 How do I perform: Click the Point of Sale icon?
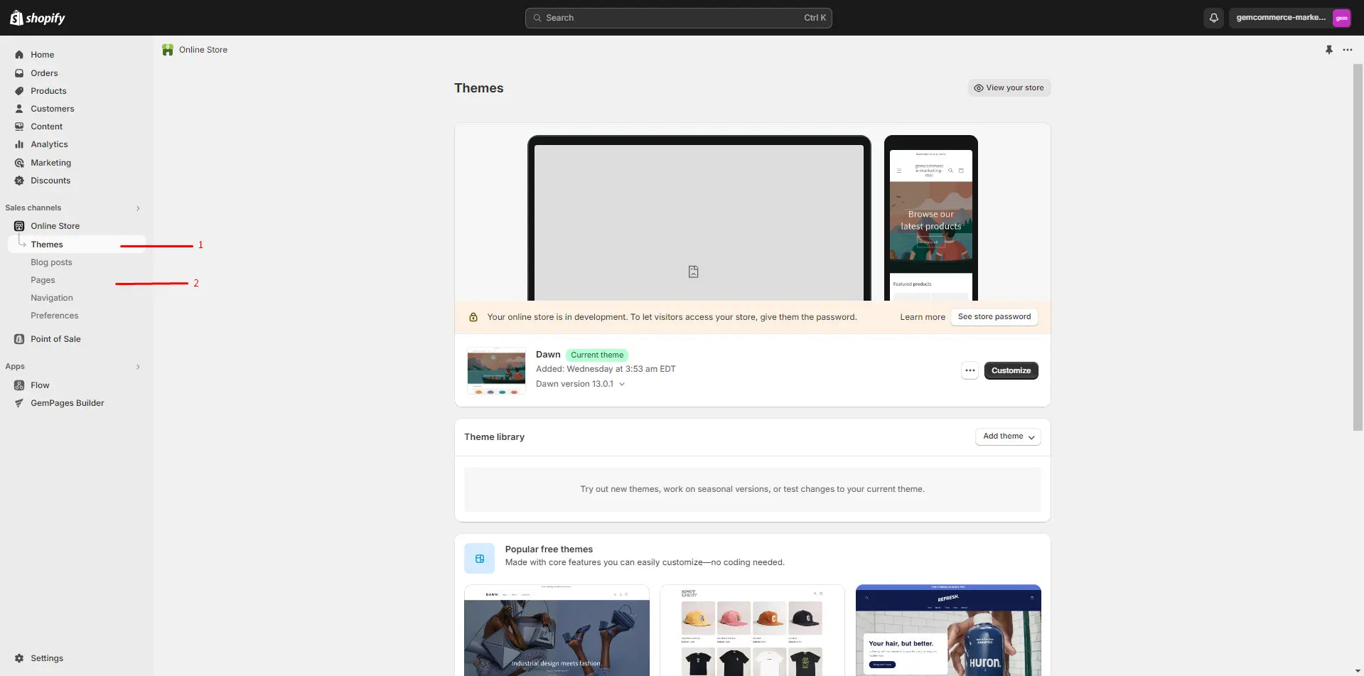point(19,339)
